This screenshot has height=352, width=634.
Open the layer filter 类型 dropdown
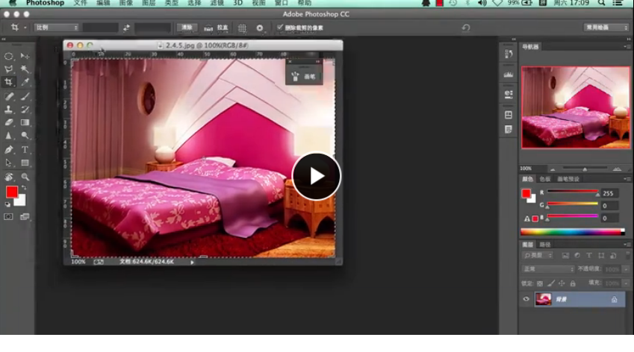538,256
